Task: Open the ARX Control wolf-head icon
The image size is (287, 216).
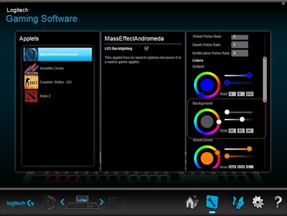Action: pos(238,203)
